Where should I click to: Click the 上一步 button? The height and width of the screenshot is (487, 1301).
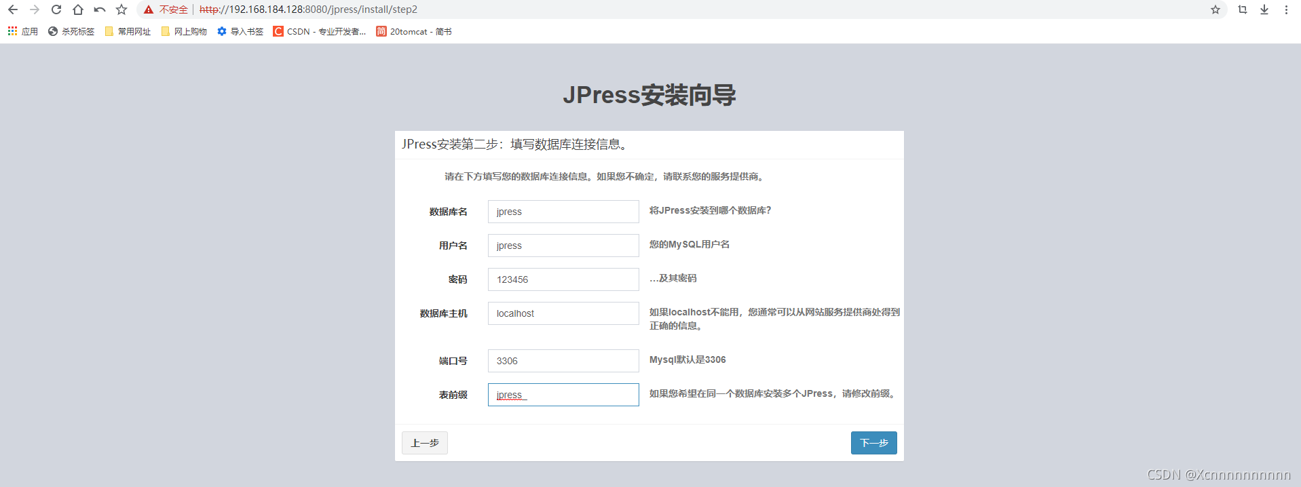[x=425, y=443]
